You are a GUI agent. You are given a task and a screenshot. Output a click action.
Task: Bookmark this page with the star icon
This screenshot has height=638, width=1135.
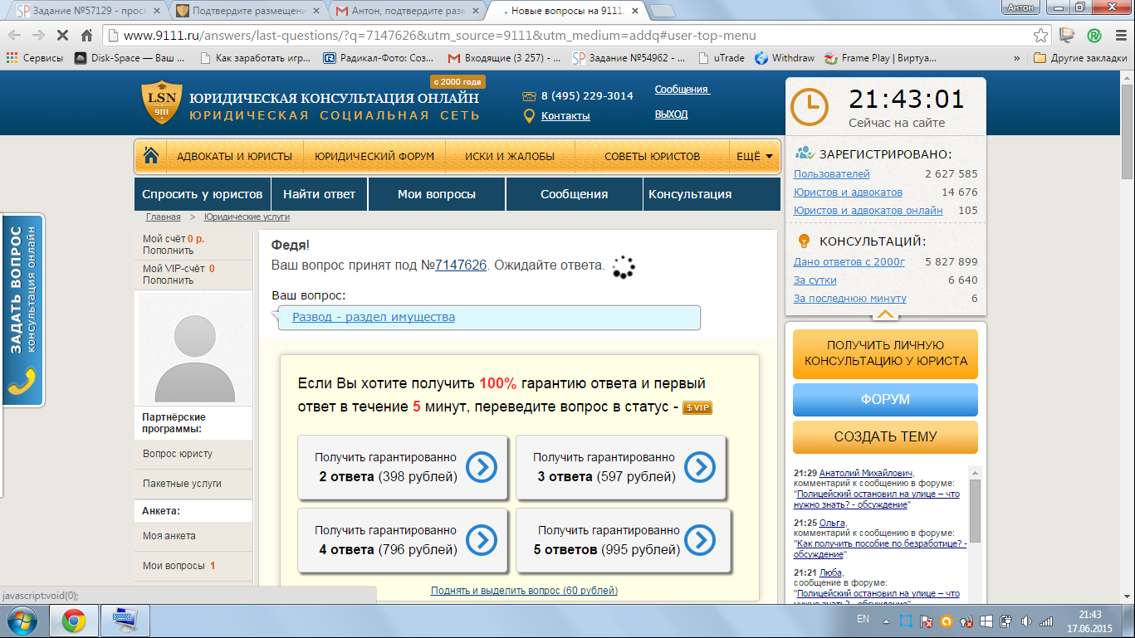coord(1040,36)
